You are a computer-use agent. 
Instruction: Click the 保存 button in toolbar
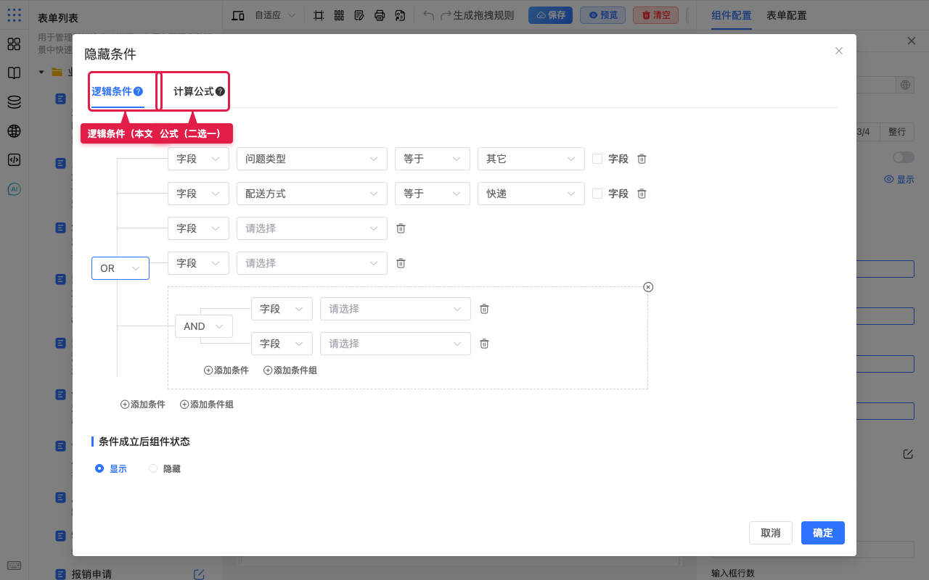tap(550, 15)
